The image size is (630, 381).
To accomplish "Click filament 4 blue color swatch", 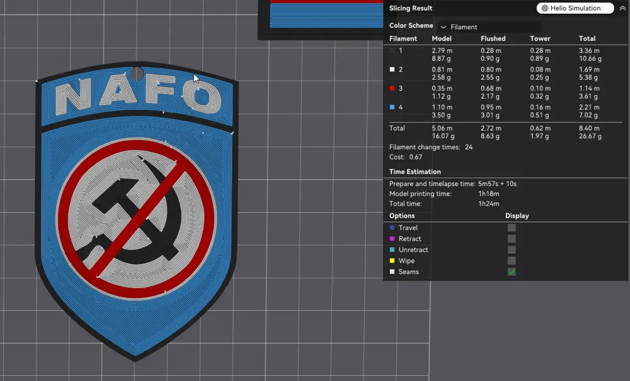I will click(x=392, y=107).
